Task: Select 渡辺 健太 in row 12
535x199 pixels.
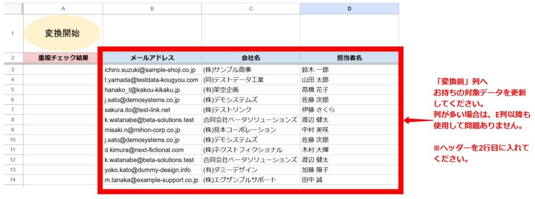Action: coord(350,160)
